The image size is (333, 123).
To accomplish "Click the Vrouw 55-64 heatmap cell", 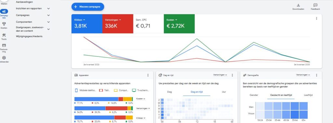I will (295, 115).
